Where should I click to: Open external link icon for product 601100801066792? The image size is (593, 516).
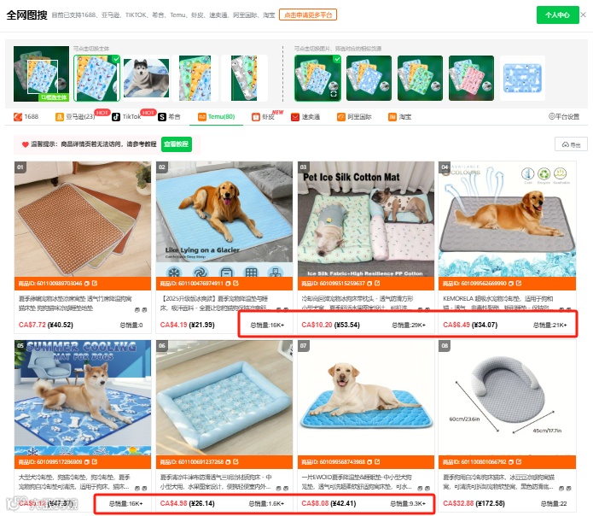point(519,462)
